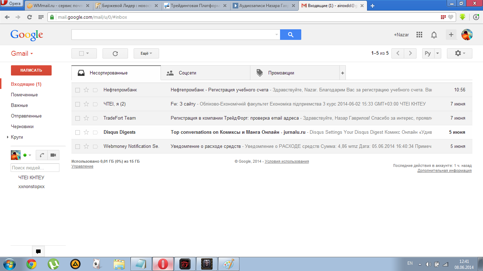Open the settings gear menu
This screenshot has width=483, height=271.
click(x=459, y=53)
